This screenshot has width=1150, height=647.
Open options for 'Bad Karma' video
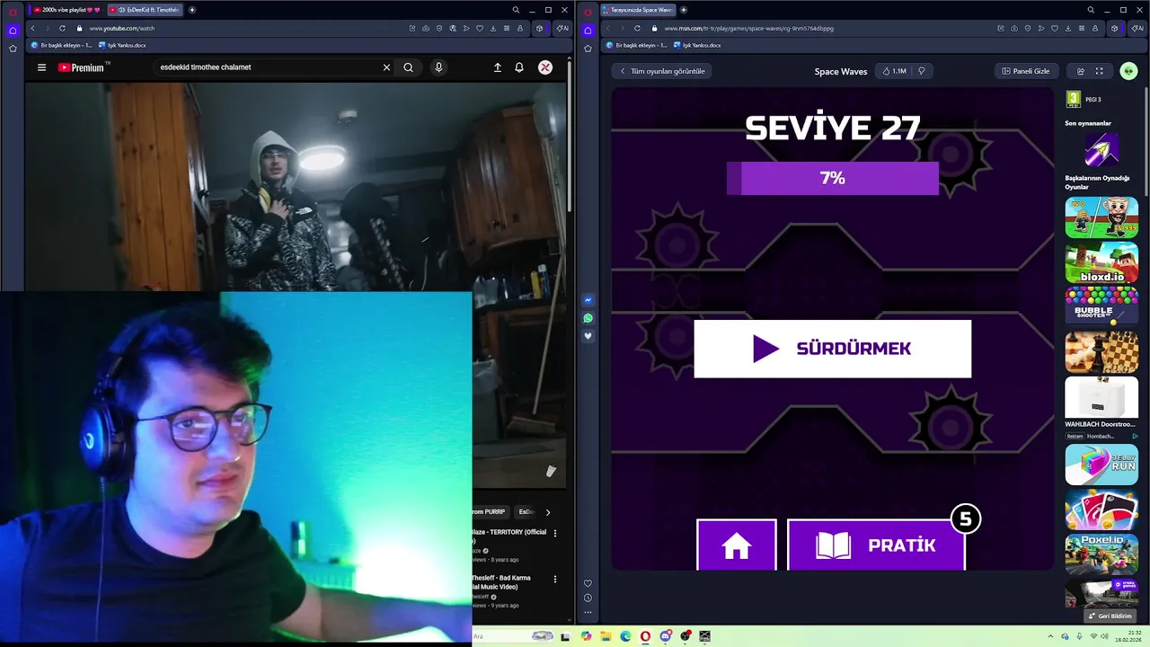click(554, 579)
